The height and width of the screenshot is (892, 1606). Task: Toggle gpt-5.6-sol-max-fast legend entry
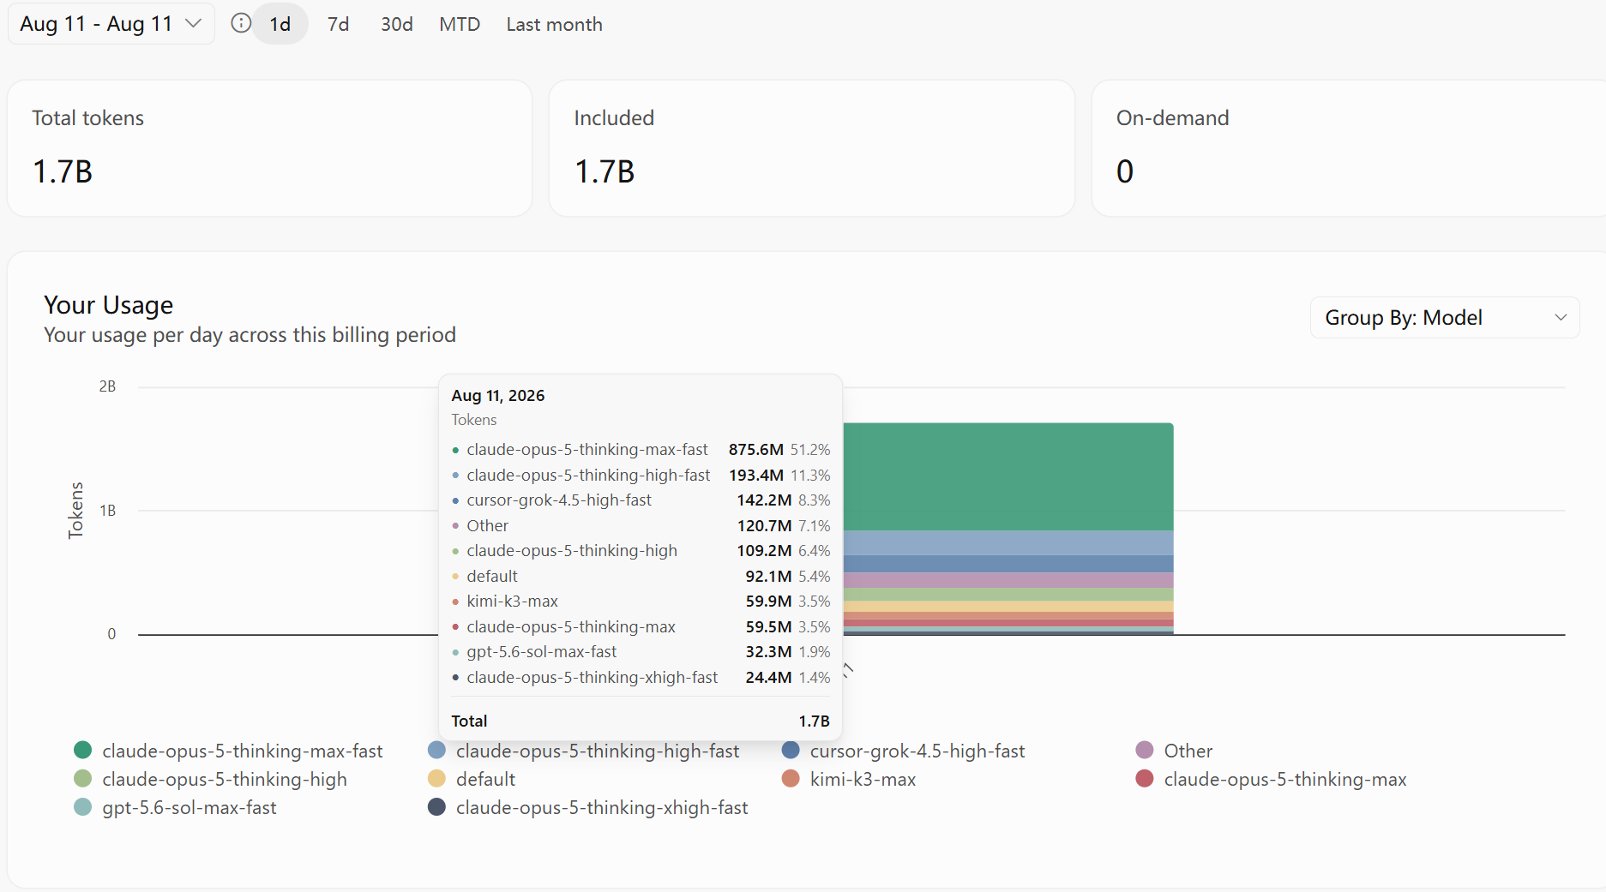pyautogui.click(x=175, y=807)
